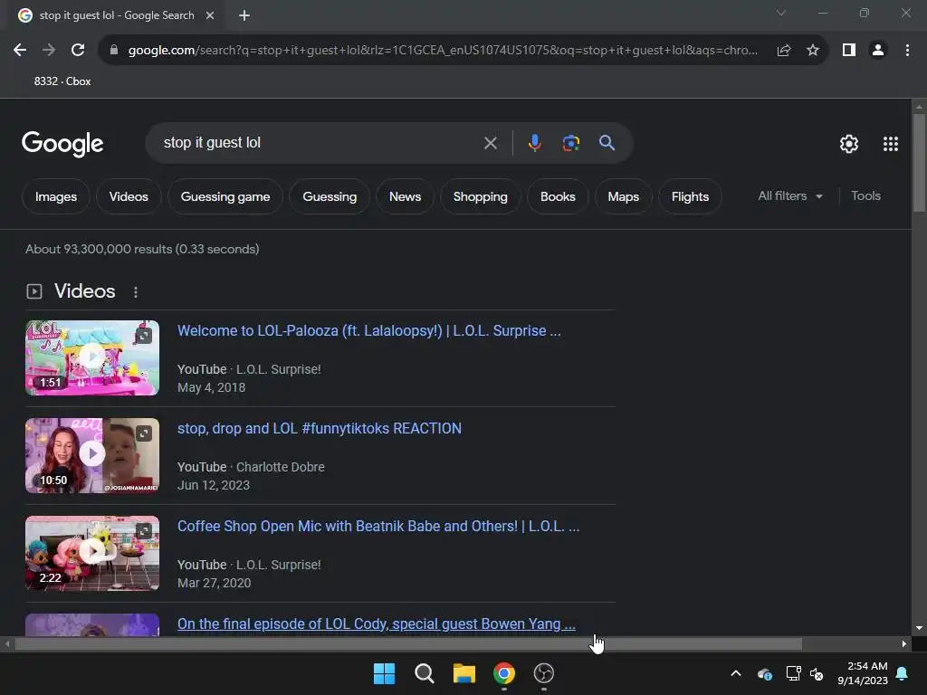The width and height of the screenshot is (927, 695).
Task: Click the OneDrive cloud tray icon
Action: pos(764,673)
